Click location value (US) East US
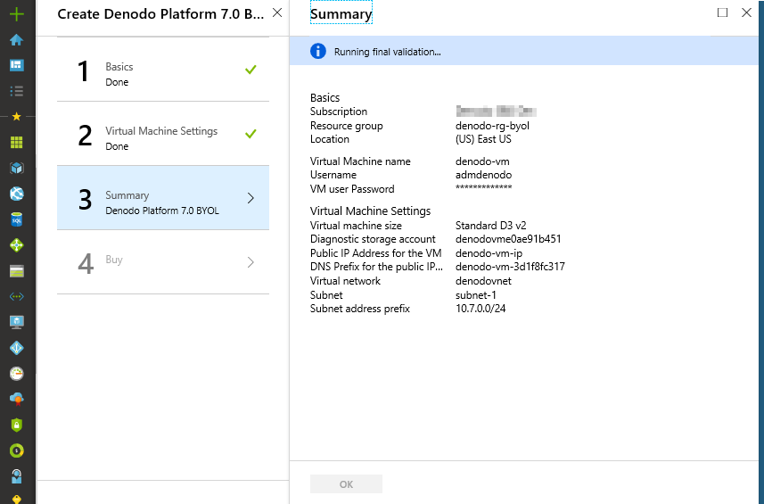This screenshot has height=504, width=764. click(483, 139)
